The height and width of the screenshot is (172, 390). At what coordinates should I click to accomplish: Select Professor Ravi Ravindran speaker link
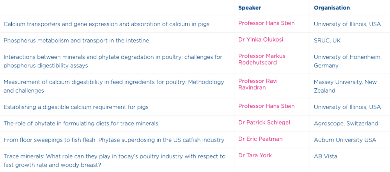pyautogui.click(x=258, y=84)
